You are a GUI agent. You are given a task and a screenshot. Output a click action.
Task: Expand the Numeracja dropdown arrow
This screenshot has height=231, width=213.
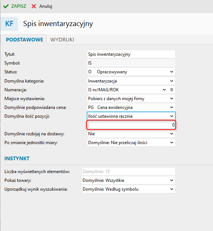[x=164, y=90]
